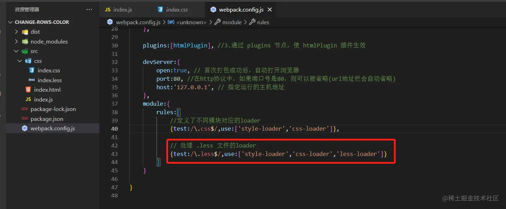Viewport: 506px width, 209px height.
Task: Click the JS icon on index.js tab
Action: (x=108, y=9)
